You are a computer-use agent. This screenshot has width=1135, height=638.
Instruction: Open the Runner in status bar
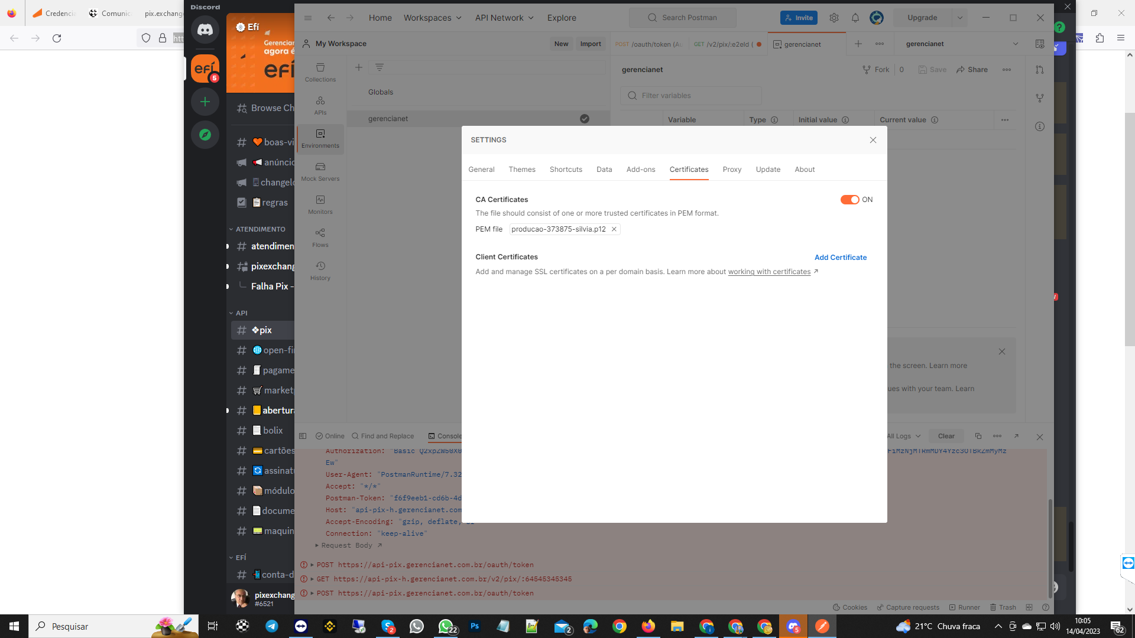964,607
